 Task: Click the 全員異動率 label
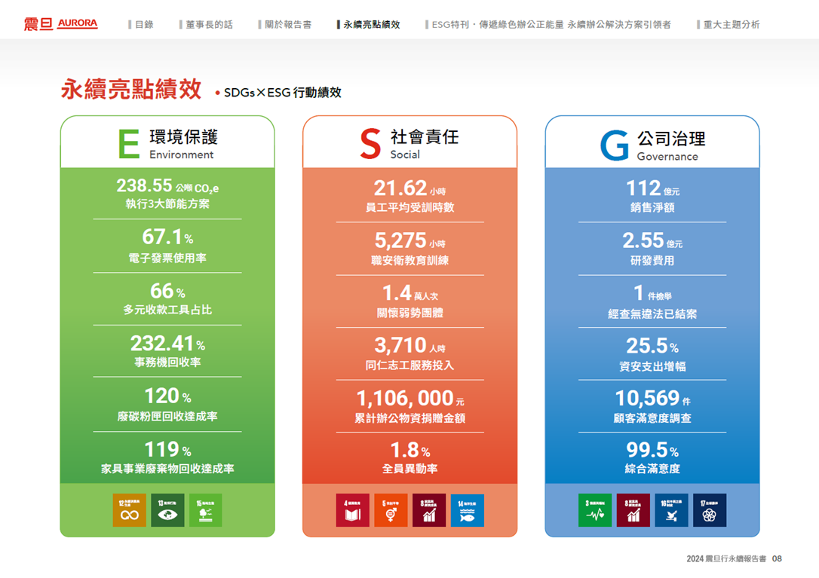[x=409, y=468]
